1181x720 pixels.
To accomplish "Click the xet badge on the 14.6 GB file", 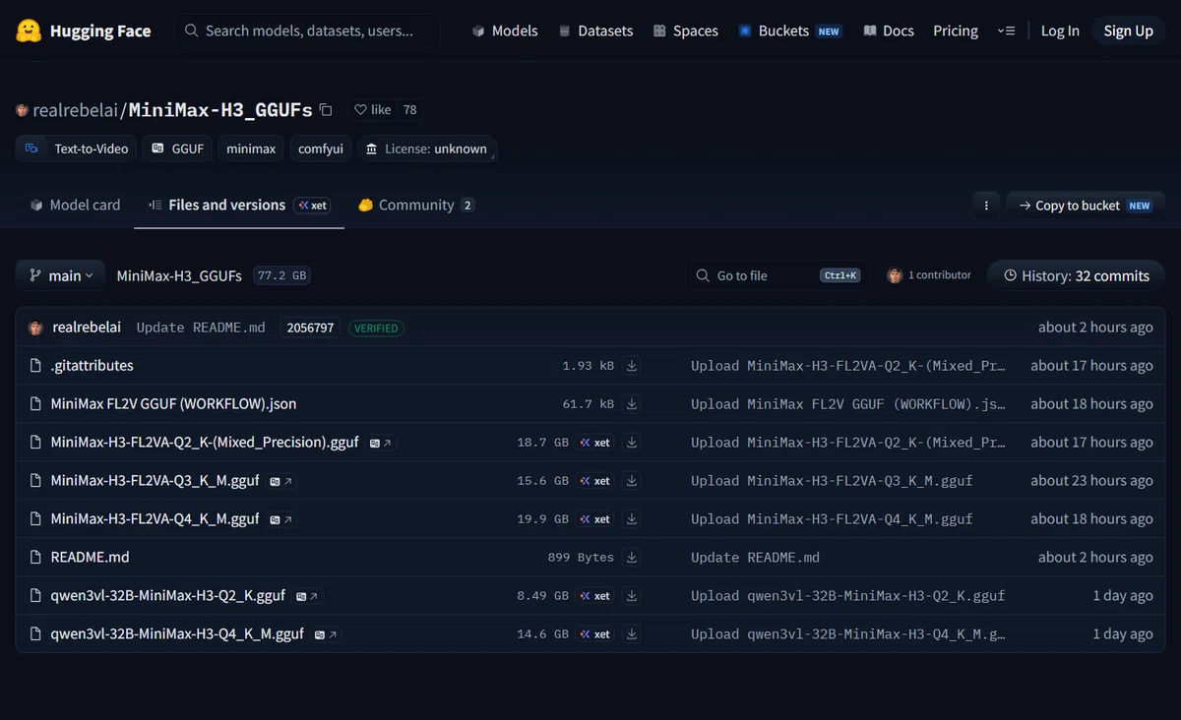I will point(595,634).
